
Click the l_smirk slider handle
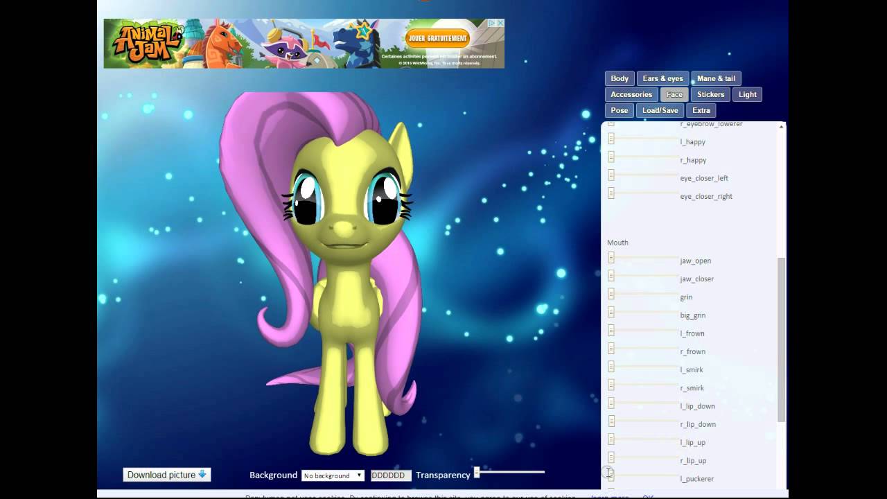coord(611,366)
